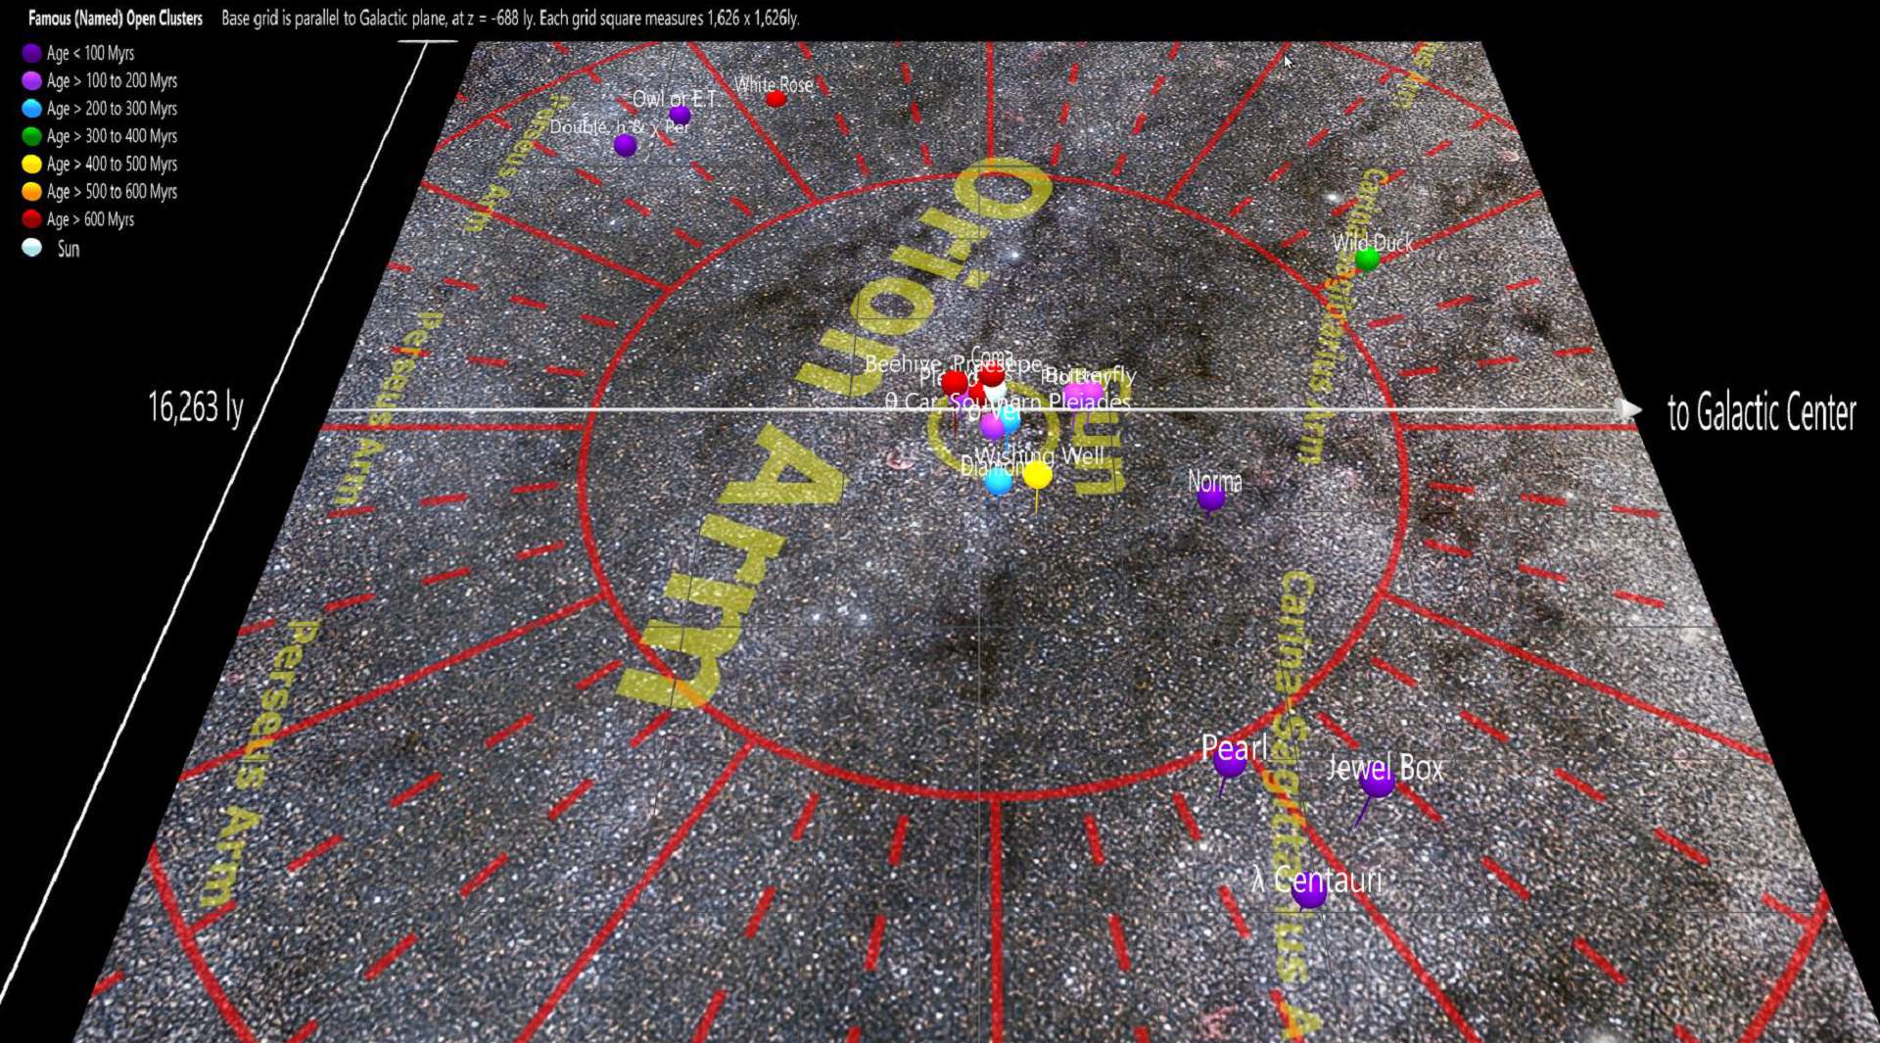The height and width of the screenshot is (1043, 1880).
Task: Pick the red White Rose cluster marker
Action: (776, 99)
